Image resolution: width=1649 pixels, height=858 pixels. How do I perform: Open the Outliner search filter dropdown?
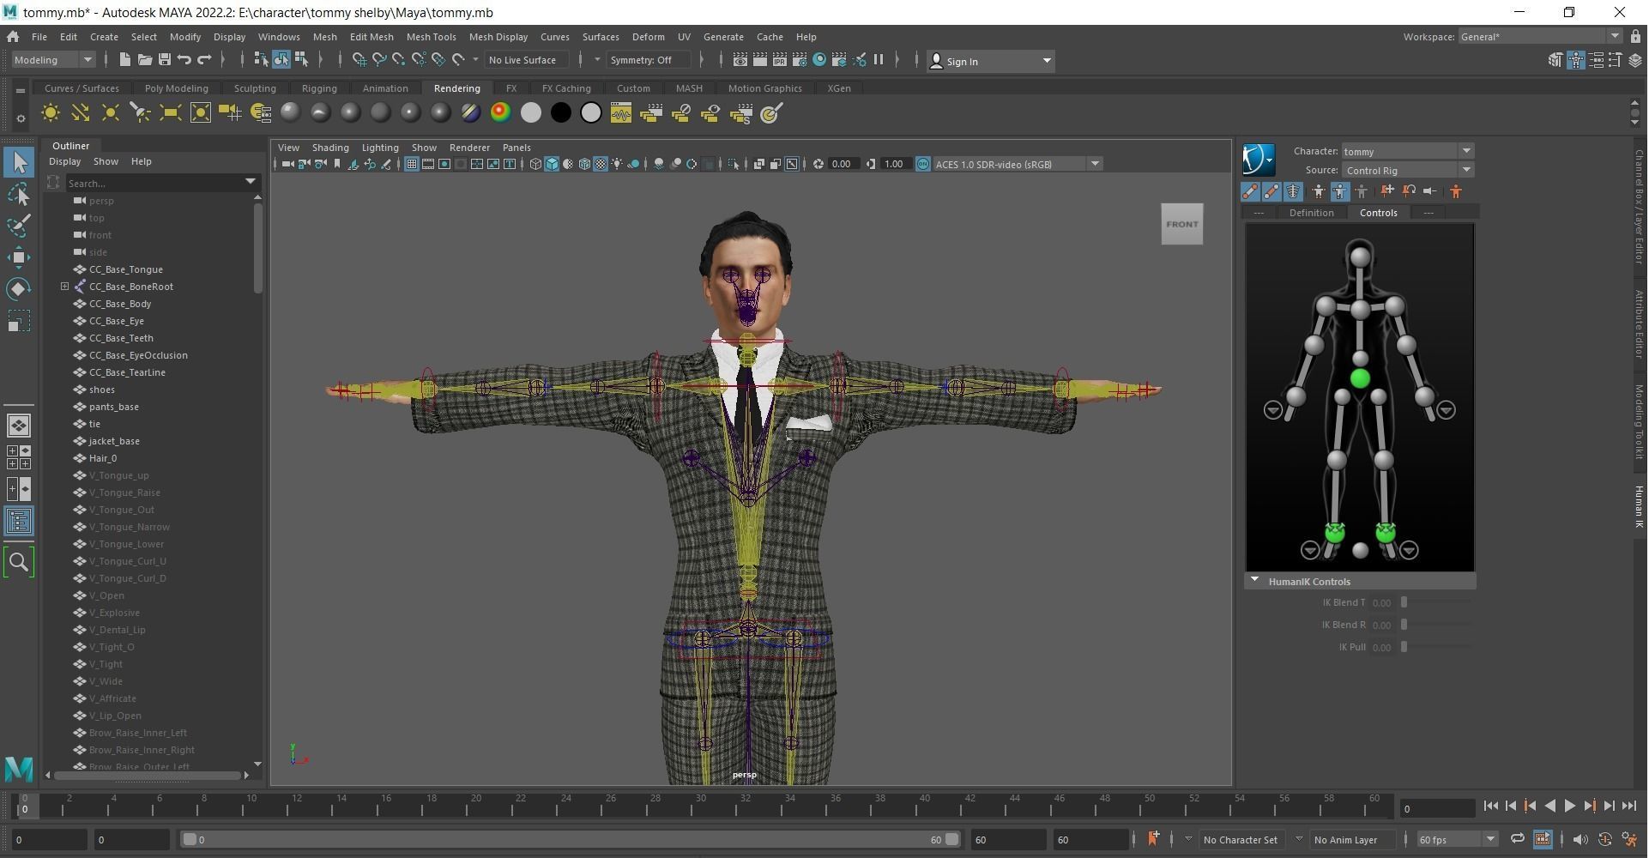[251, 182]
